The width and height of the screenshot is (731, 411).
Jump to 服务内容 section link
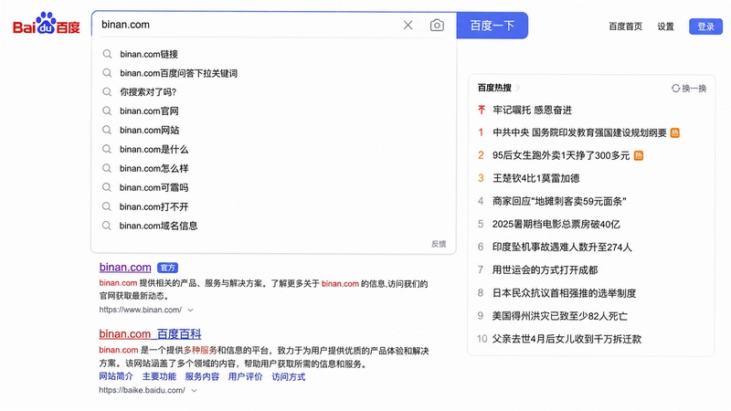click(x=202, y=376)
